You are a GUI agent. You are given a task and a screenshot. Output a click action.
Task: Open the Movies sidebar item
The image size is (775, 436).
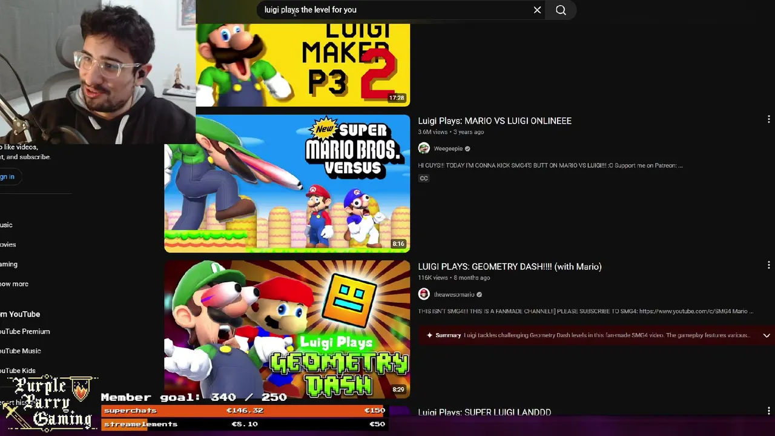8,245
